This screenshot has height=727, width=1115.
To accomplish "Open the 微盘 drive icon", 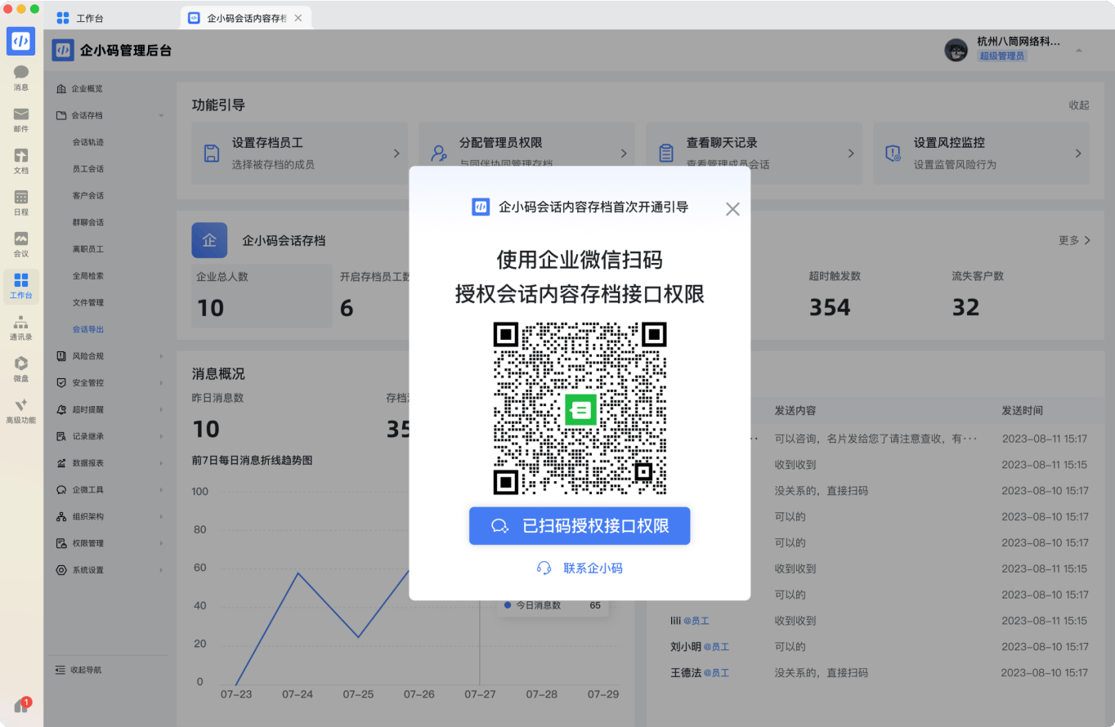I will [21, 369].
